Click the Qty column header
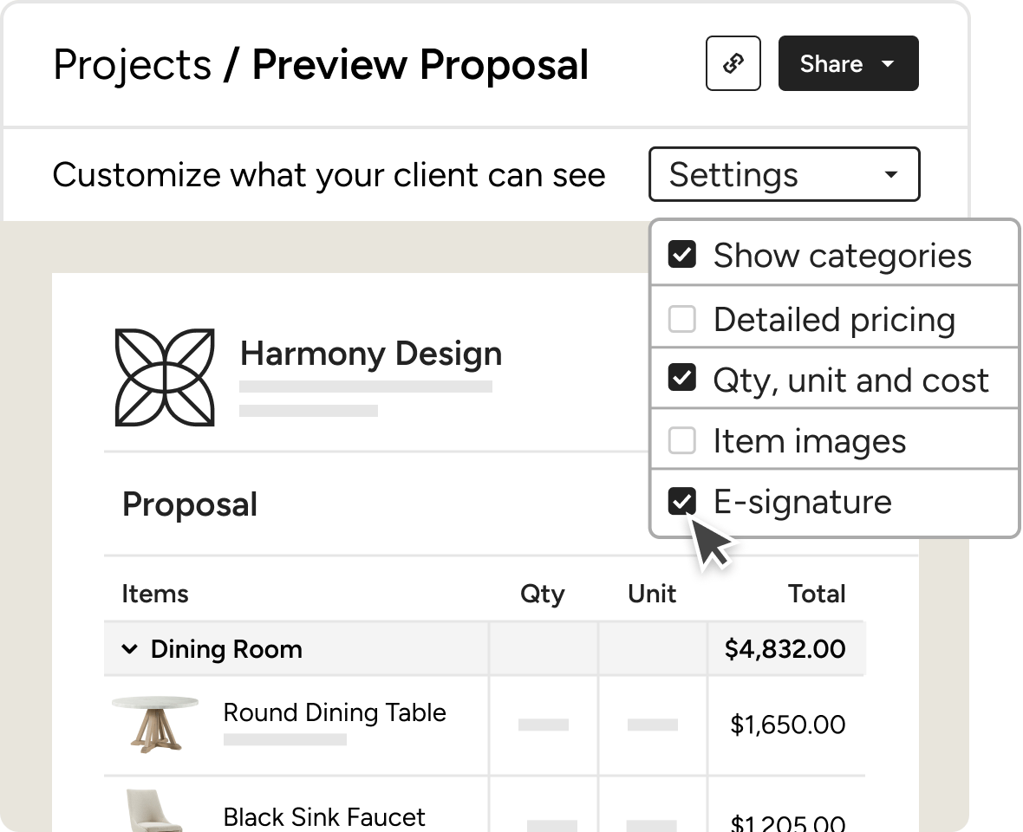The image size is (1023, 832). click(x=542, y=594)
